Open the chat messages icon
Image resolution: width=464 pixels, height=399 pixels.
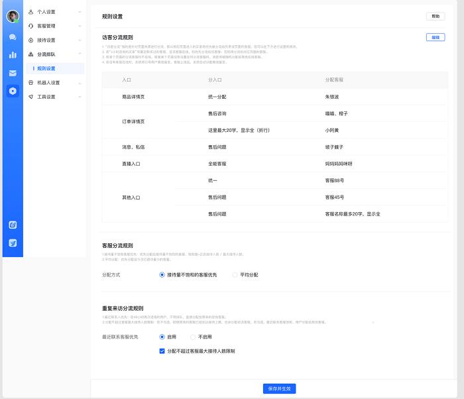coord(13,37)
